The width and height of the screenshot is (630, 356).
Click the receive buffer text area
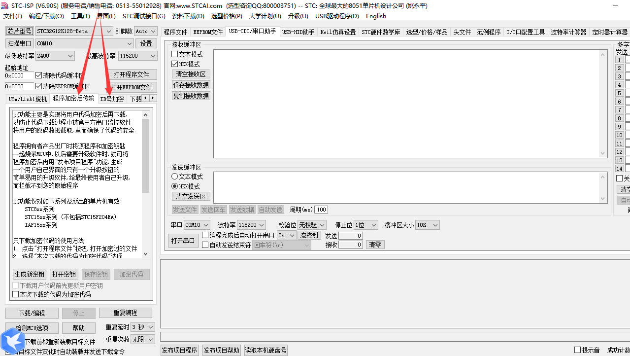407,104
